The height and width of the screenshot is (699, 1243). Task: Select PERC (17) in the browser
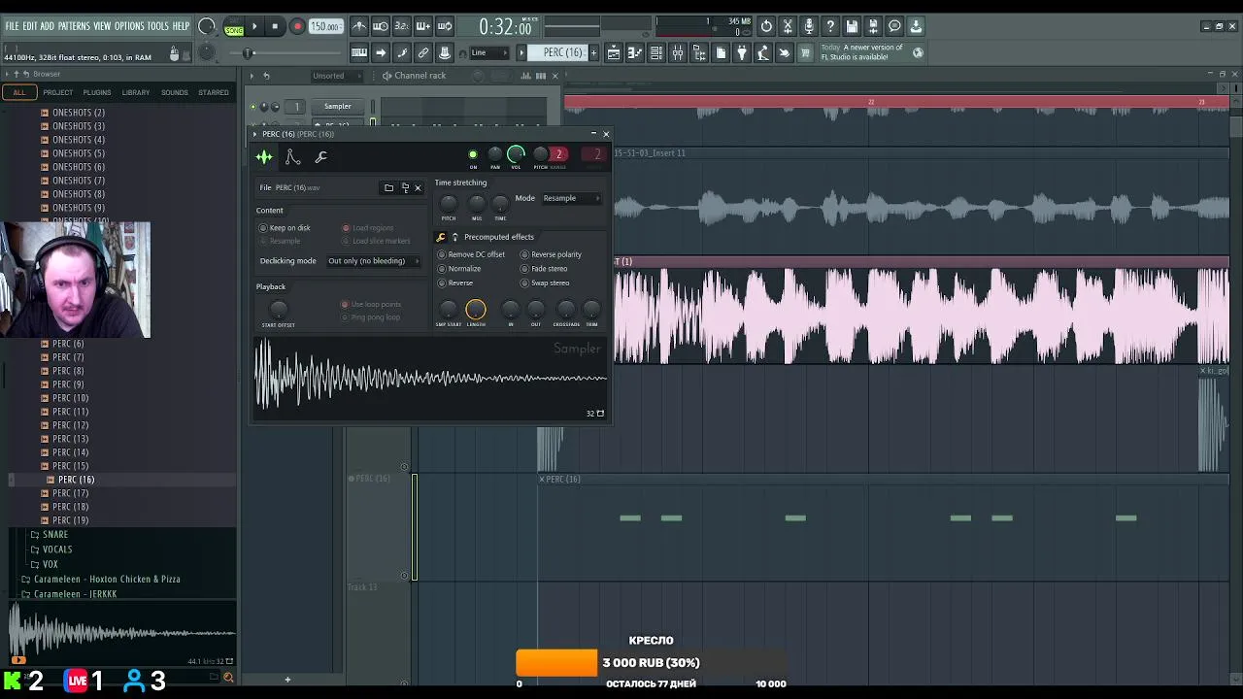[x=70, y=493]
